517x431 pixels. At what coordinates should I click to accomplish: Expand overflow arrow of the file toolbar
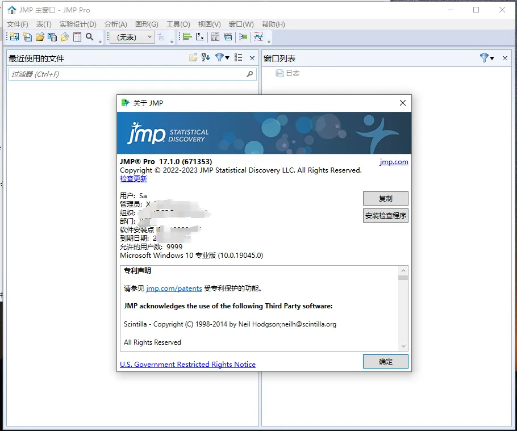[100, 41]
